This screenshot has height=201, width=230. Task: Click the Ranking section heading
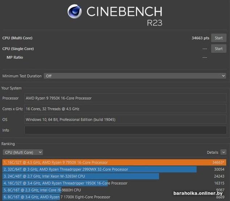(x=8, y=144)
